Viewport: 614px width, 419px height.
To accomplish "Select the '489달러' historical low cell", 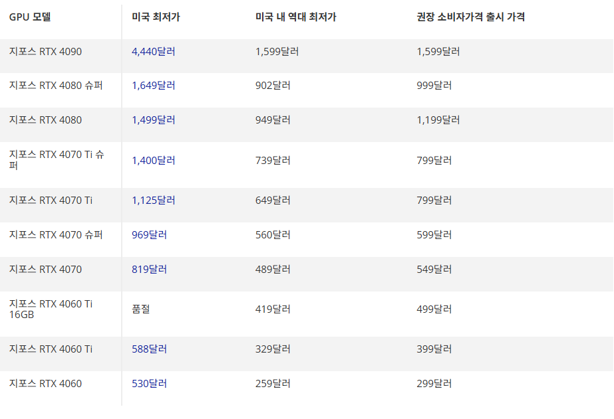I will pos(273,269).
